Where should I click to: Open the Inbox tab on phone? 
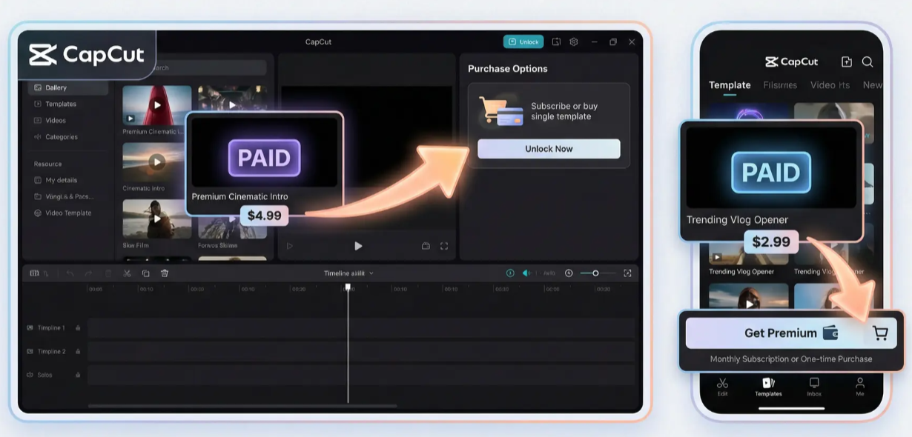814,387
